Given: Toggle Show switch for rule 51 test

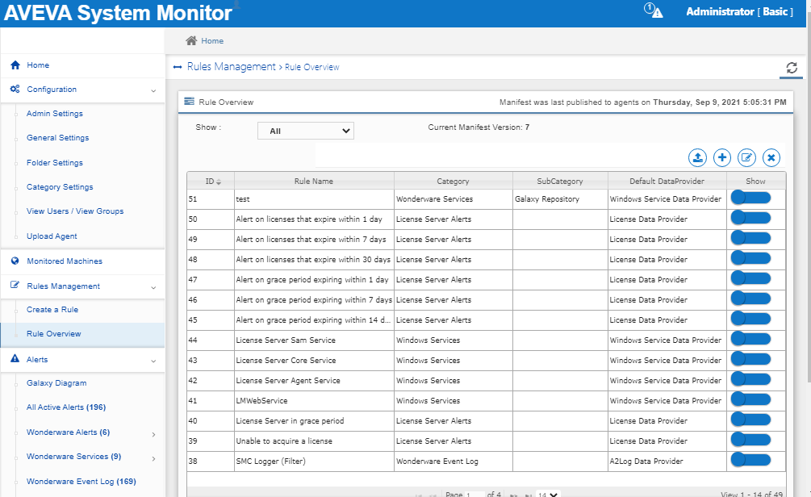Looking at the screenshot, I should tap(750, 198).
